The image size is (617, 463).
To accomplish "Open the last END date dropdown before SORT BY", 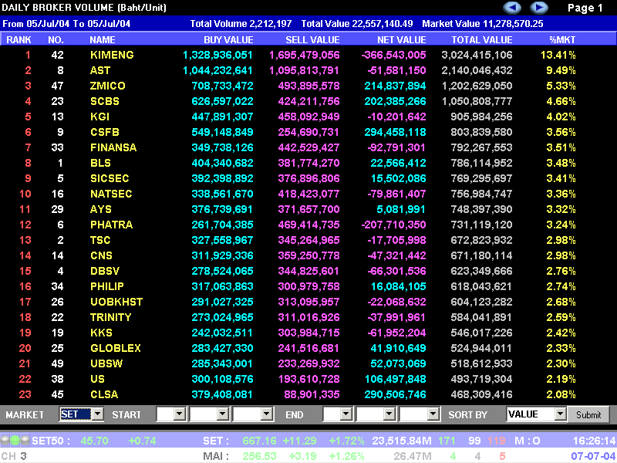I will pos(419,414).
